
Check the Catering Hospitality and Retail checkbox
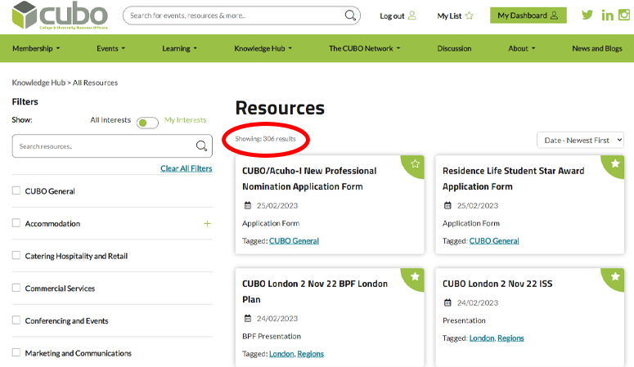[x=16, y=255]
